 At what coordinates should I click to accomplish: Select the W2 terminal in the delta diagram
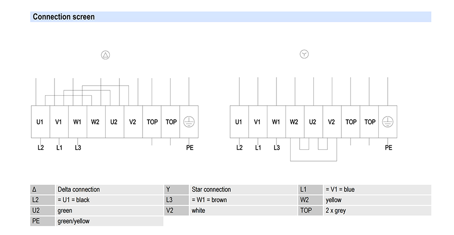coord(95,122)
